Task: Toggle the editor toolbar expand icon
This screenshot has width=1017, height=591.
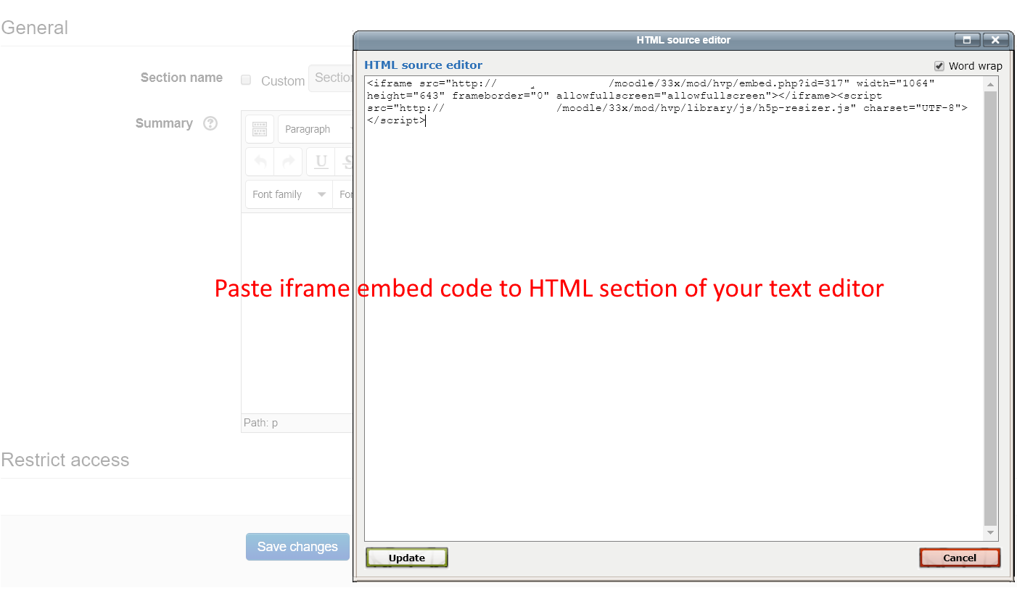Action: [x=260, y=129]
